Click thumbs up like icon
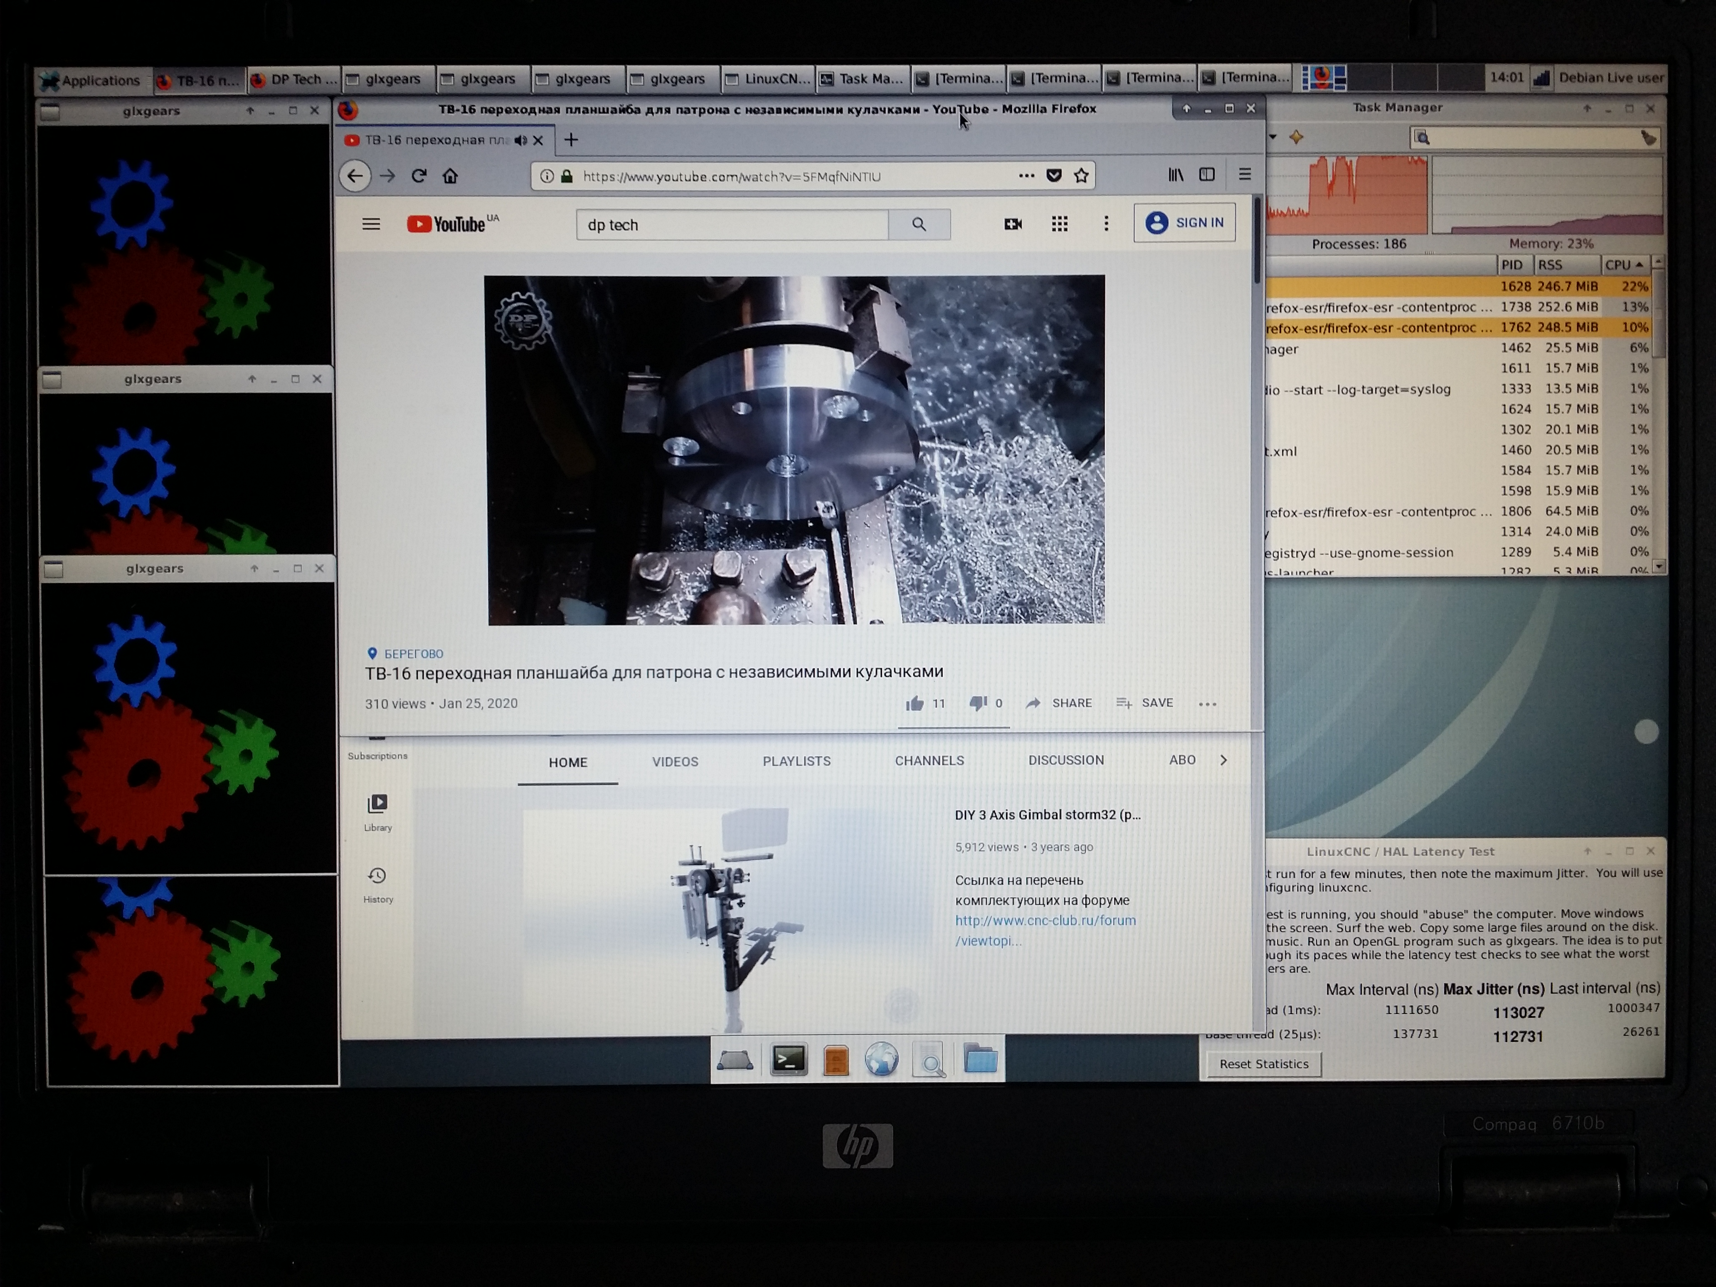1716x1287 pixels. pos(915,704)
